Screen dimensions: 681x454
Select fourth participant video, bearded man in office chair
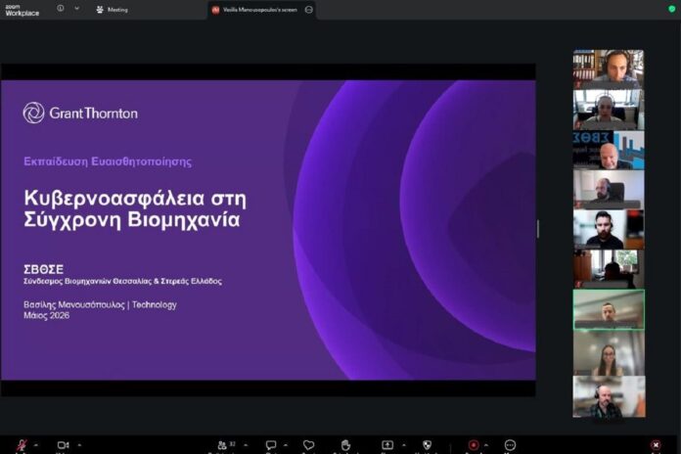(x=609, y=190)
